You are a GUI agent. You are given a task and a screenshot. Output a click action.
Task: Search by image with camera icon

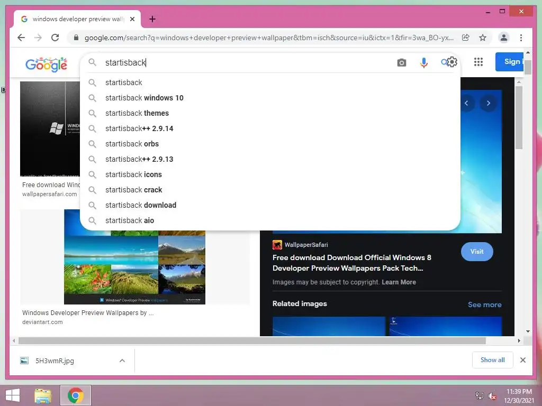[401, 62]
